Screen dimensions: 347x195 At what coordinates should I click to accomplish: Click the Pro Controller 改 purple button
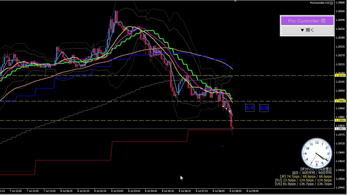point(307,21)
